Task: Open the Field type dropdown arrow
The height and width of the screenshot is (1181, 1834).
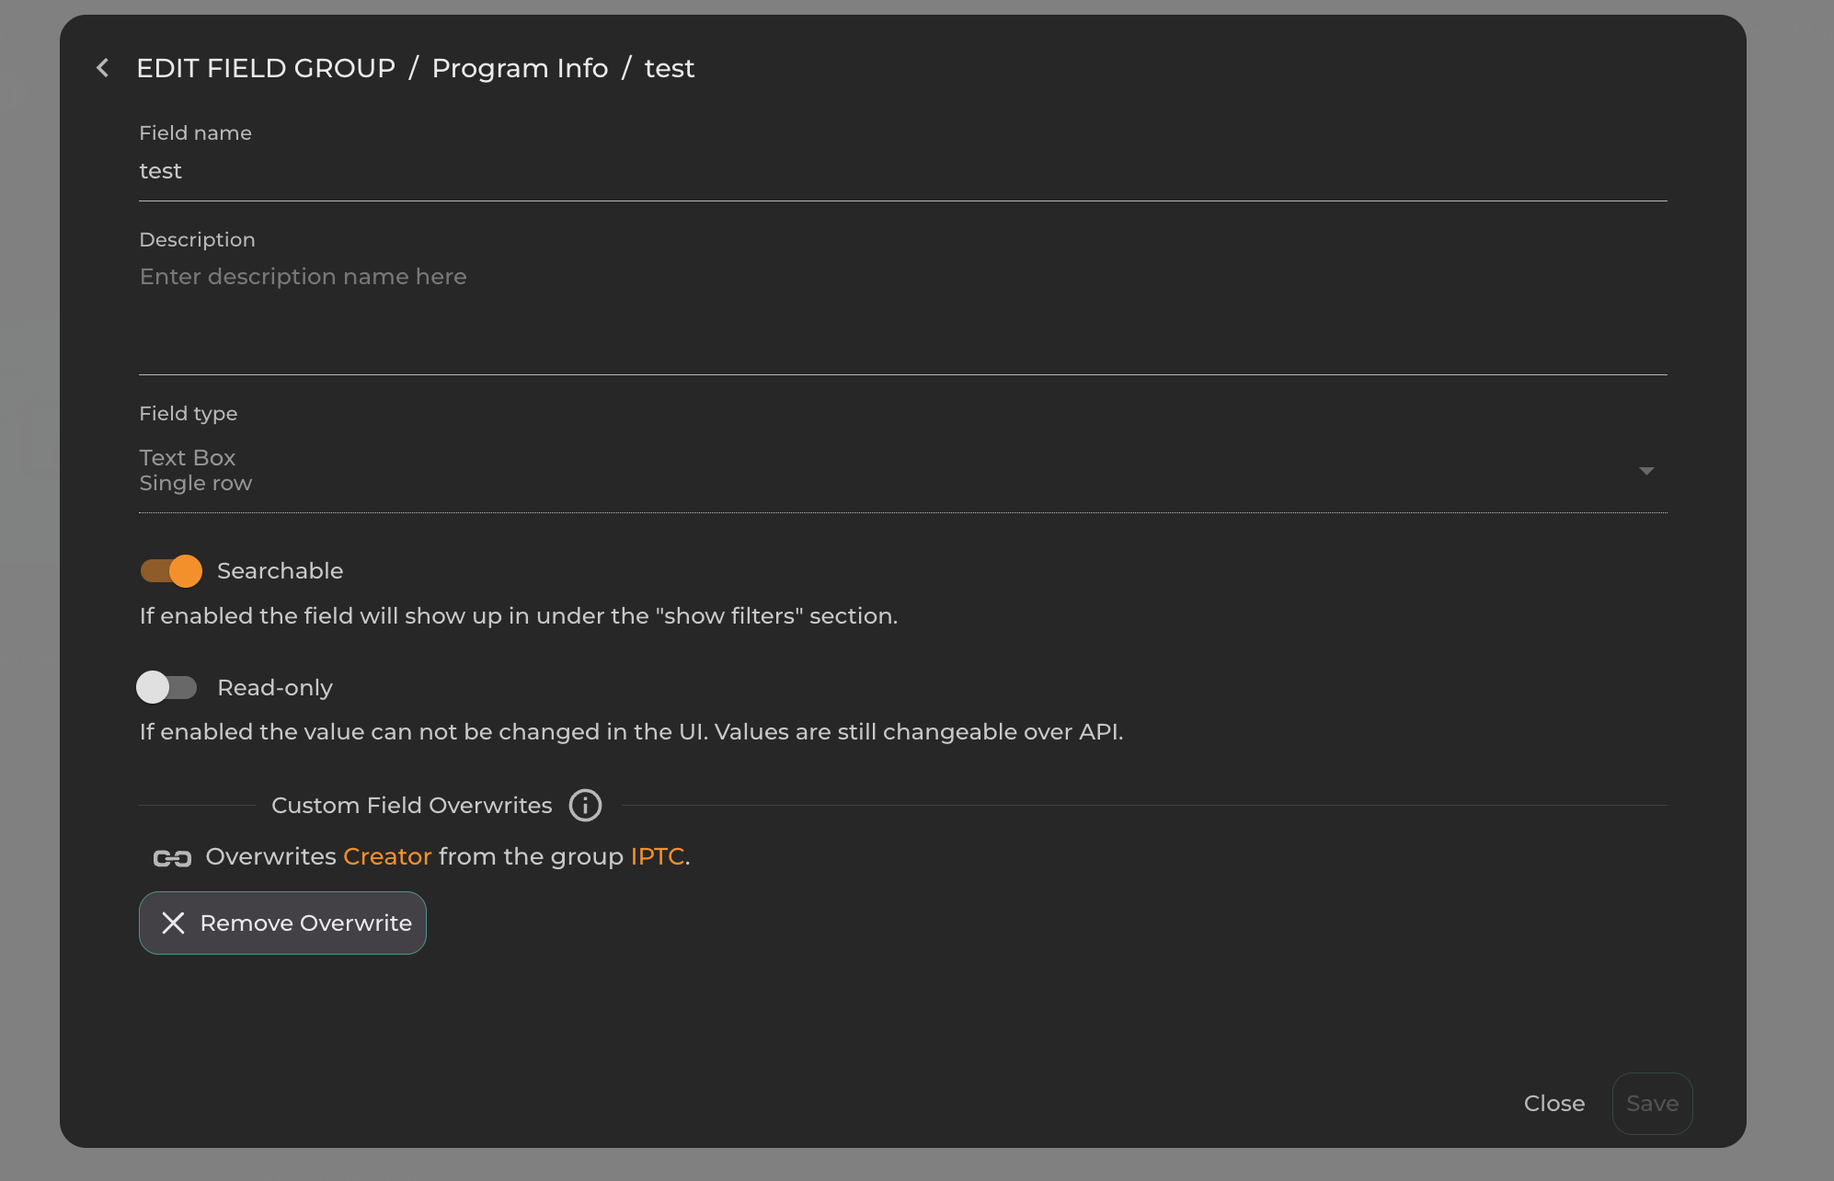Action: pos(1646,471)
